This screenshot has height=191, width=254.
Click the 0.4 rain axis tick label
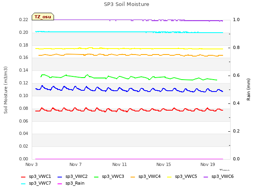[x=237, y=103]
